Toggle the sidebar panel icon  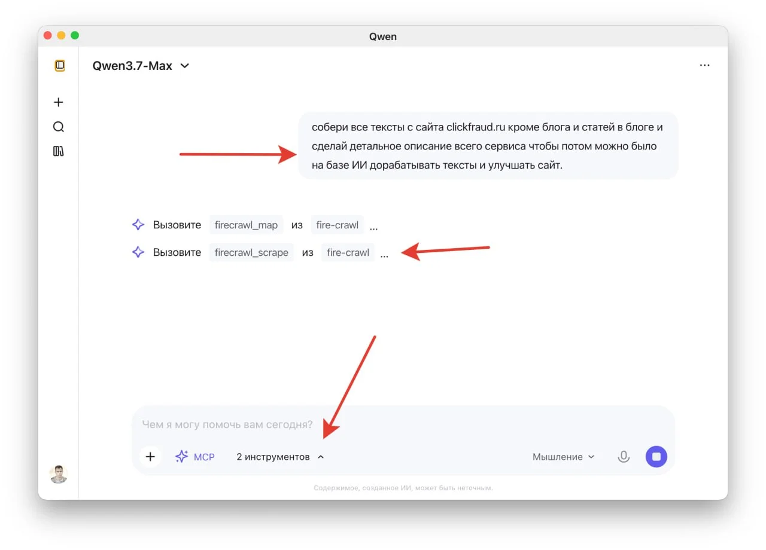point(59,65)
